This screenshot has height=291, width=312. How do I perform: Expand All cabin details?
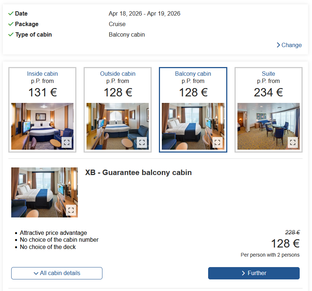[x=57, y=273]
